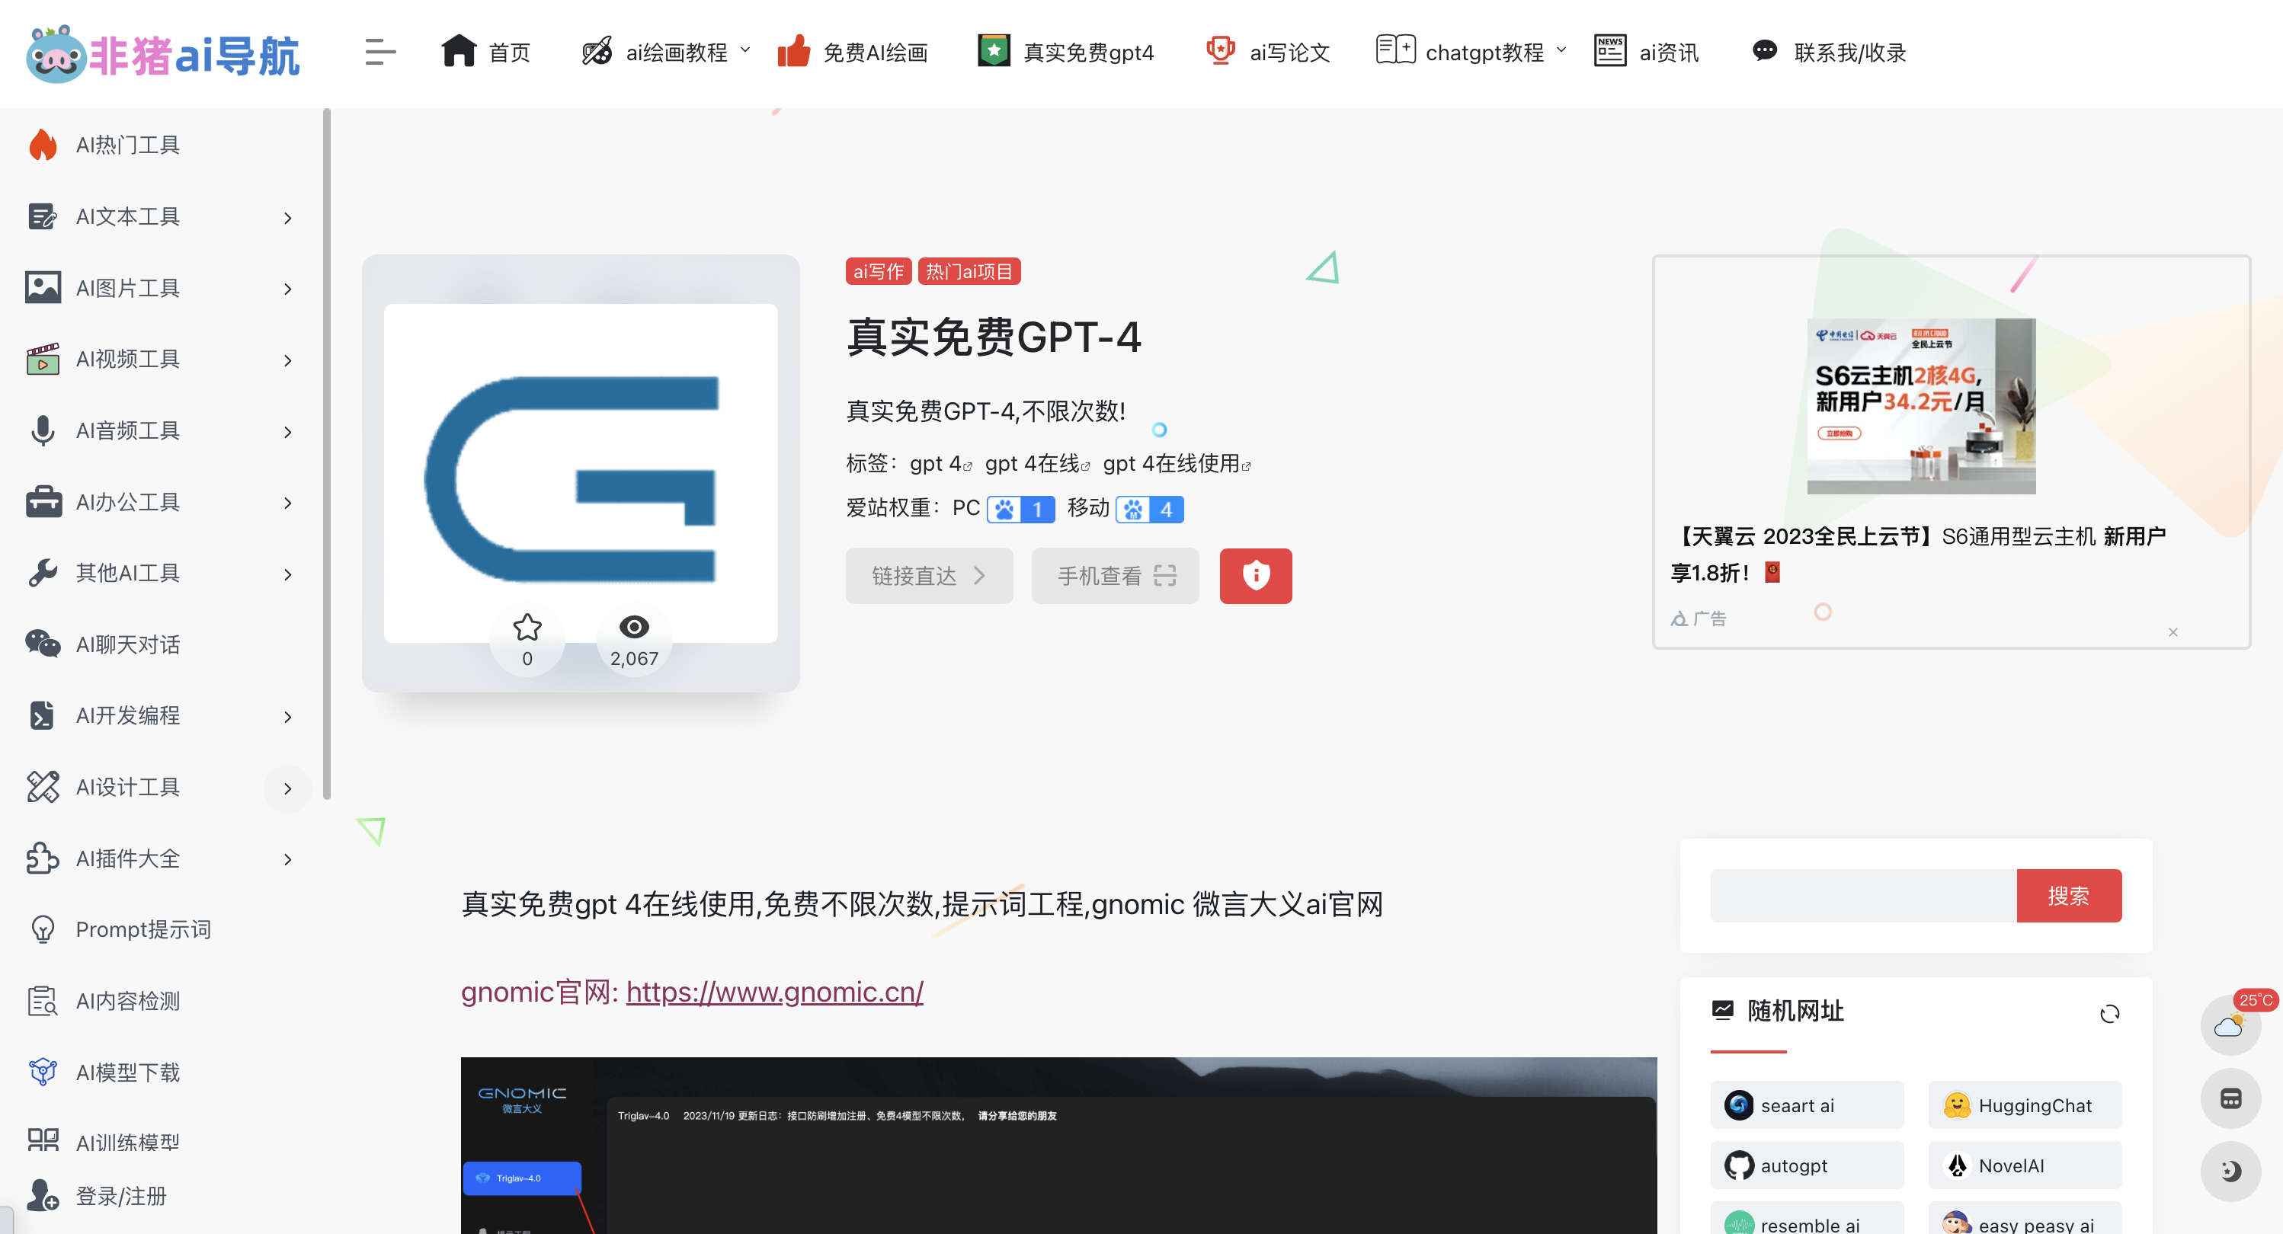The height and width of the screenshot is (1234, 2283).
Task: Select the AI内容检测 document search icon
Action: (43, 1001)
